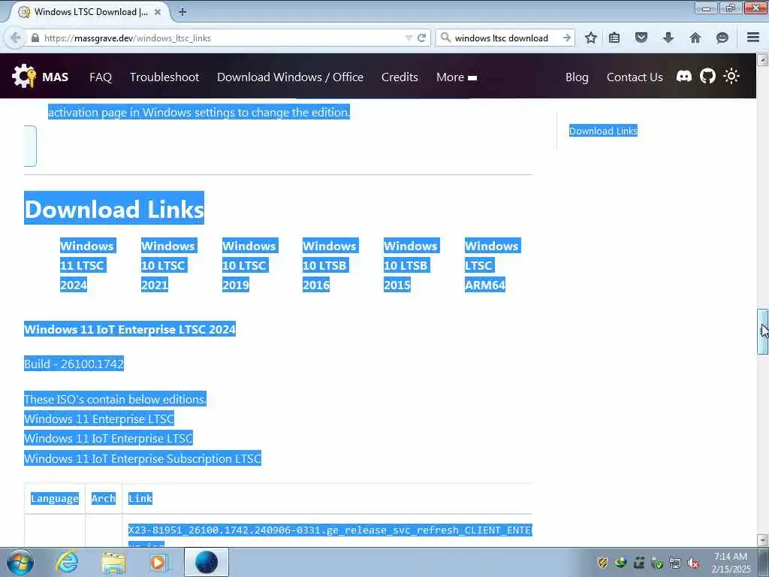Click the scrollbar down arrow
Screen dimensions: 769x577
762,539
